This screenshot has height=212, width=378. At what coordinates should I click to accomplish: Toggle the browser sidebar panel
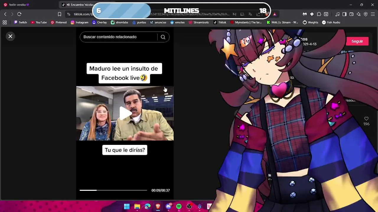click(344, 14)
